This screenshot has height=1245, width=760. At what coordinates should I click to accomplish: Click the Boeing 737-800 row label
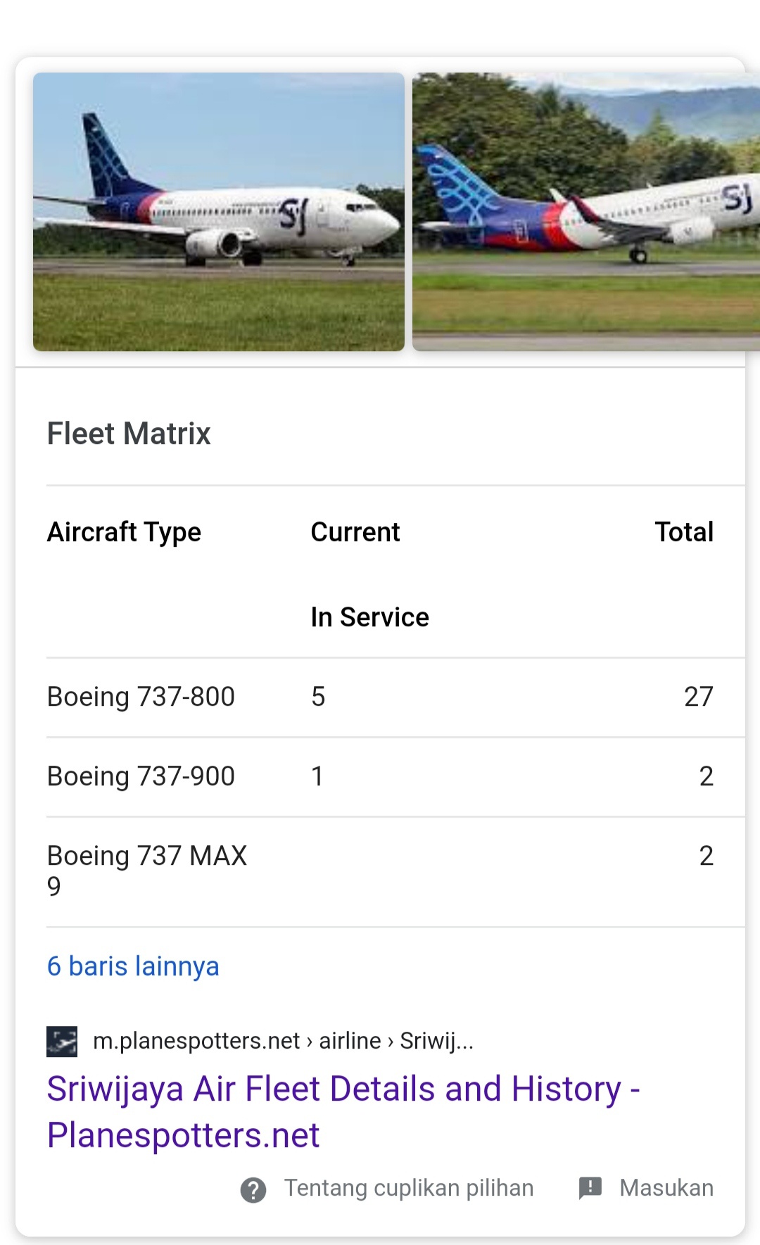click(141, 697)
